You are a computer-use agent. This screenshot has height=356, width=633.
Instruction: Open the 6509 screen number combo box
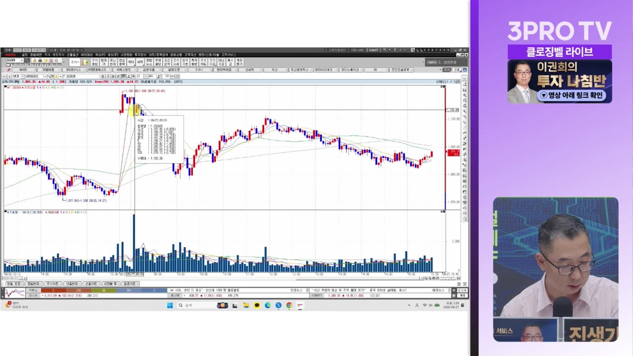(15, 60)
